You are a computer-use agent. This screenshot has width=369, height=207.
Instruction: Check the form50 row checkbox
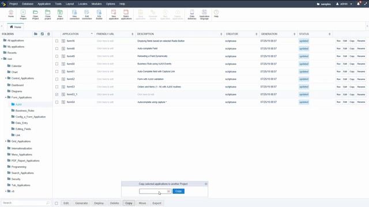[x=57, y=64]
